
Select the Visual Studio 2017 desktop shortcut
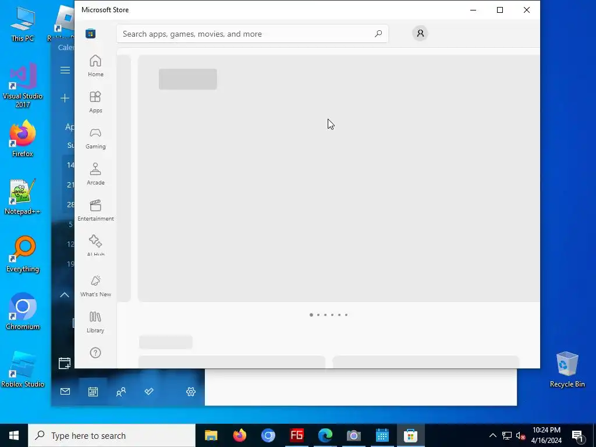click(x=23, y=85)
